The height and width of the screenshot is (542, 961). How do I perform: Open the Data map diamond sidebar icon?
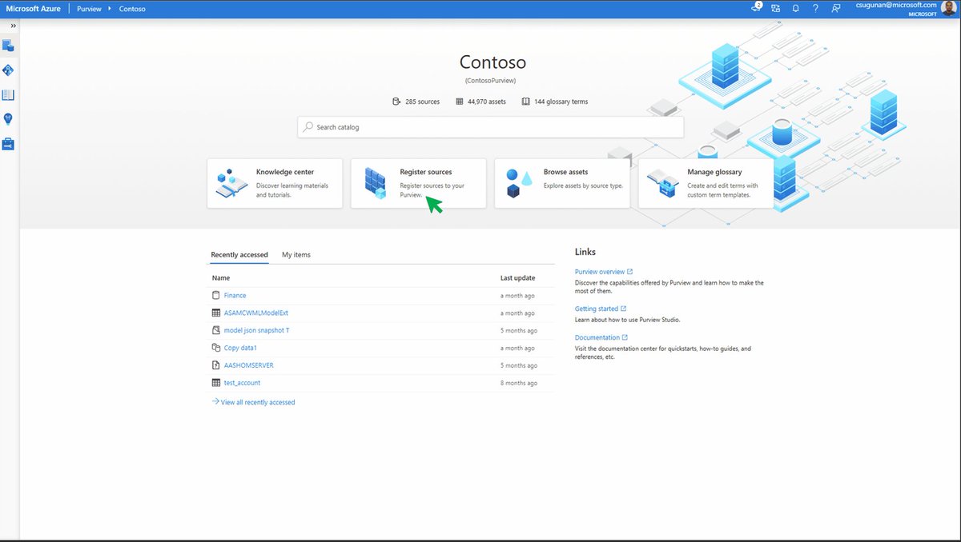coord(8,70)
